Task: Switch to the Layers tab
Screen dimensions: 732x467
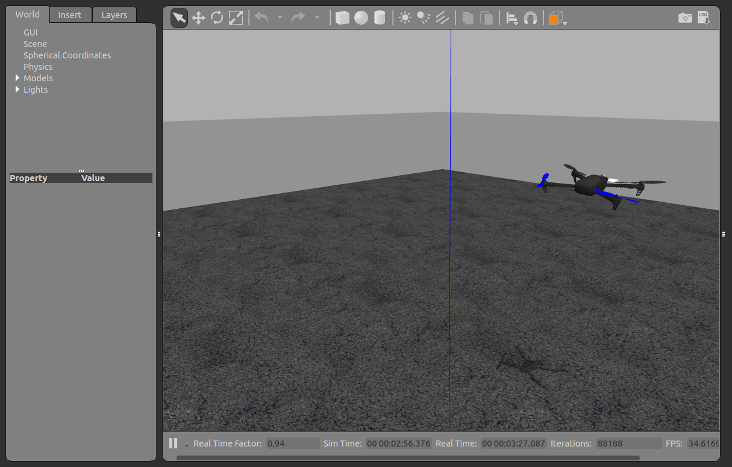Action: (114, 15)
